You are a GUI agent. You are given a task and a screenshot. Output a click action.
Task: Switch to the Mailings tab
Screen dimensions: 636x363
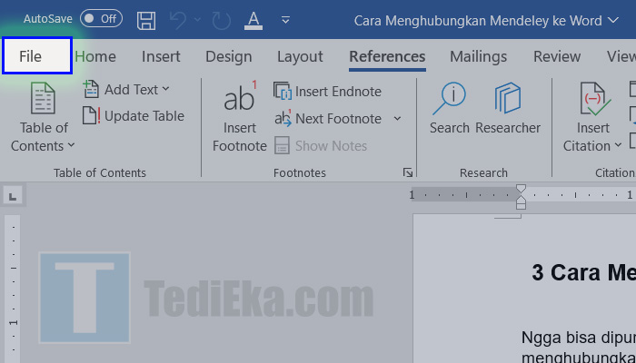[478, 56]
